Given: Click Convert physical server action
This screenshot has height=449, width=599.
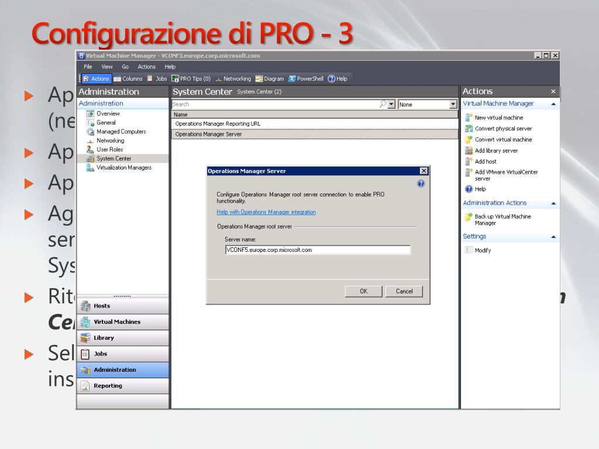Looking at the screenshot, I should tap(498, 129).
